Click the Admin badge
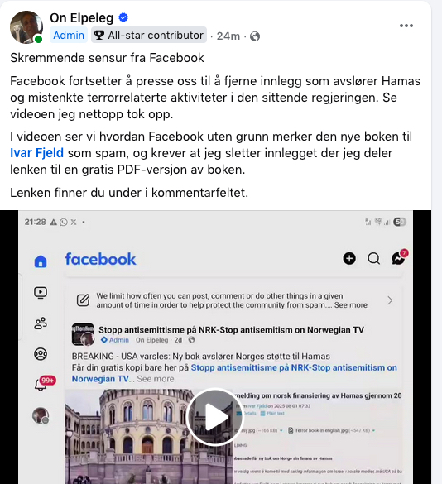442x484 pixels. [x=69, y=36]
